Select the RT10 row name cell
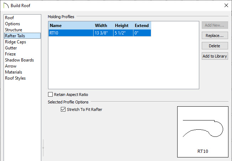The width and height of the screenshot is (232, 161). (x=71, y=33)
